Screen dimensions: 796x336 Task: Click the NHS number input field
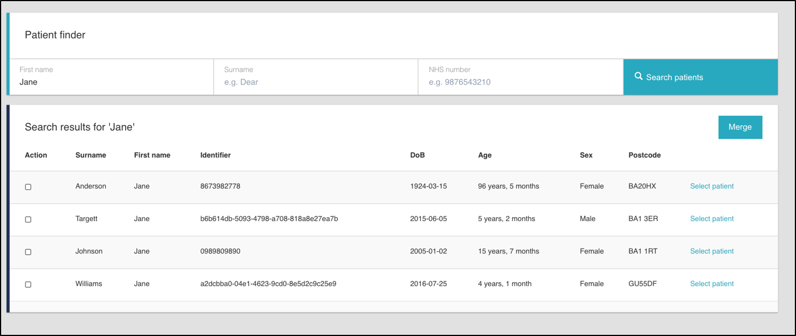click(x=520, y=82)
